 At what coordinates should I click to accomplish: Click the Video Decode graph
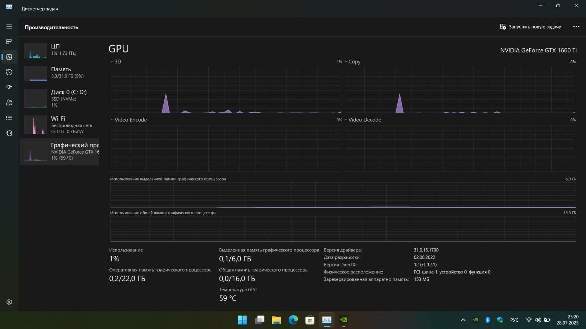[460, 148]
